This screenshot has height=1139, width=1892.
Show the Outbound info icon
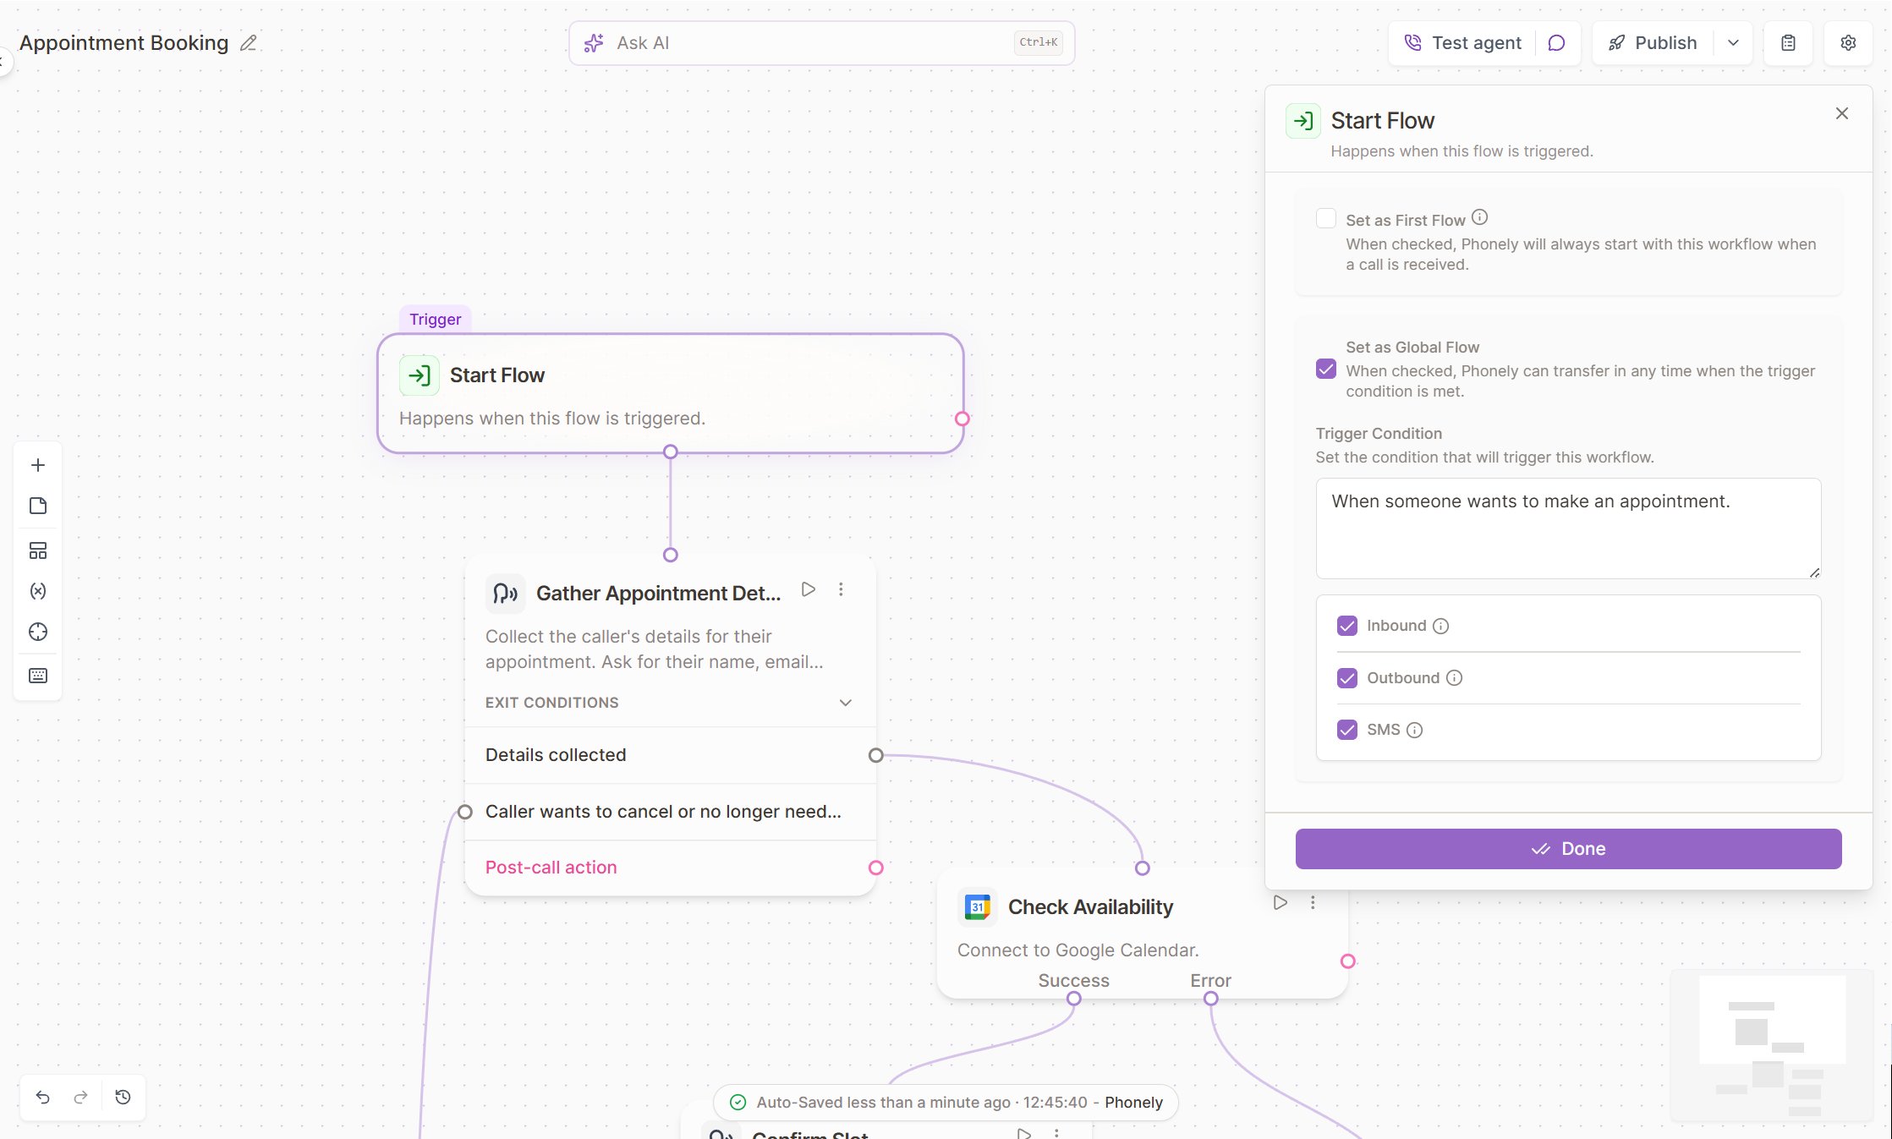click(1454, 678)
